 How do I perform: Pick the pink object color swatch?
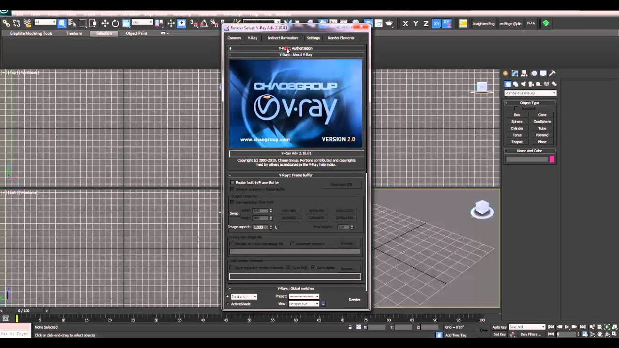pyautogui.click(x=552, y=159)
